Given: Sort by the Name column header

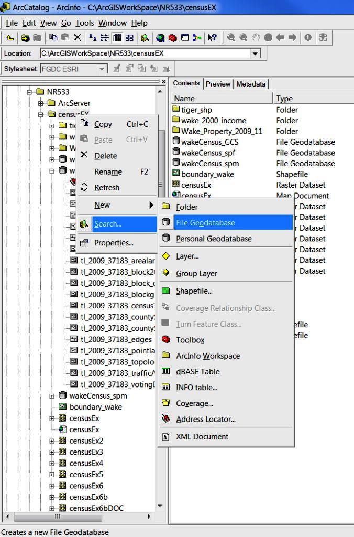Looking at the screenshot, I should [222, 98].
